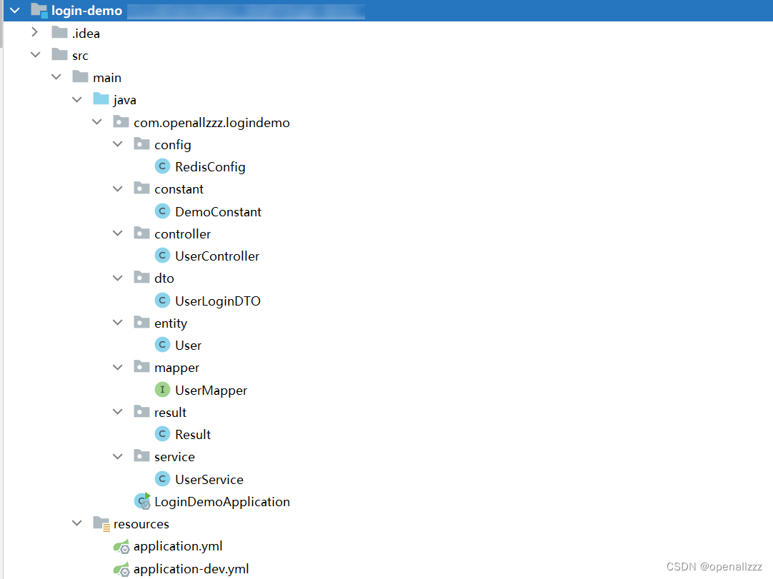773x579 pixels.
Task: Click the entity package icon
Action: tap(142, 322)
